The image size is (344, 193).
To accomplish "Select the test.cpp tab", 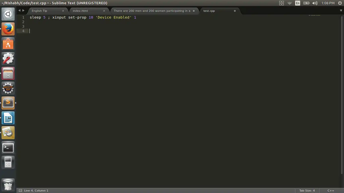I will [219, 11].
